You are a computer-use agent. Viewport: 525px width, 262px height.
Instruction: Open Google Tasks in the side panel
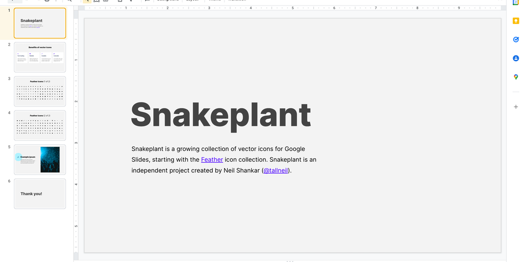tap(516, 39)
